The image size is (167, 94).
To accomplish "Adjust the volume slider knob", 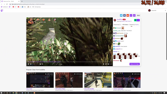I will click(40, 64).
